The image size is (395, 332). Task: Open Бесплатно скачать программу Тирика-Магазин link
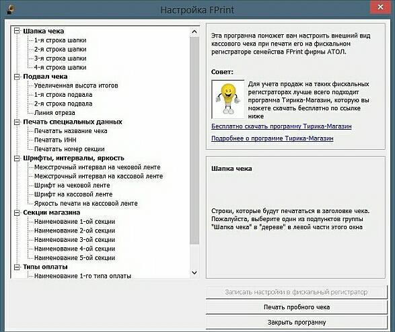(281, 126)
